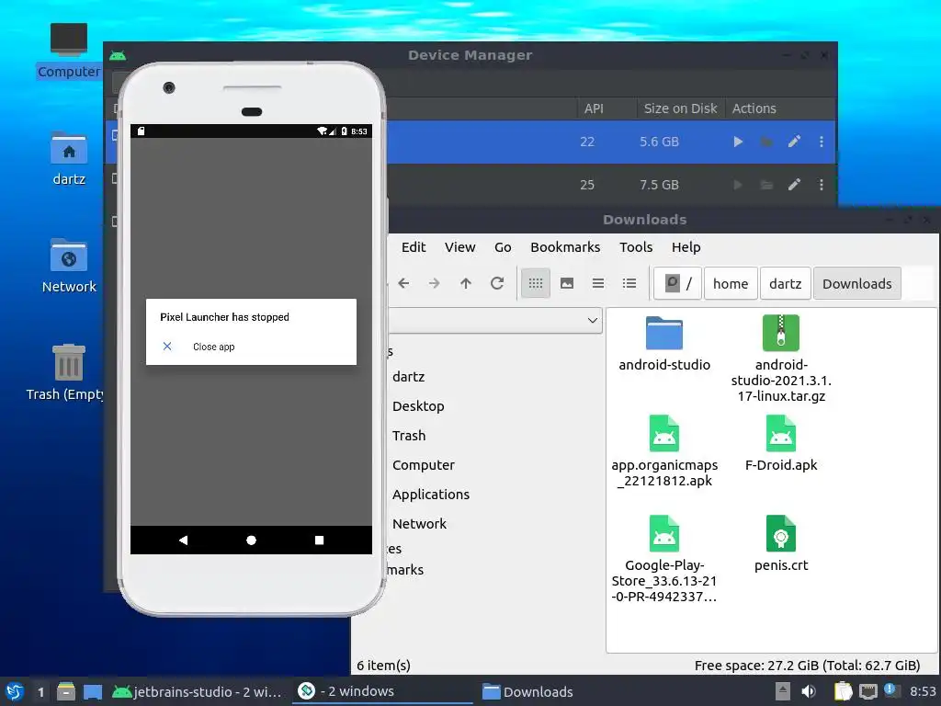Viewport: 941px width, 706px height.
Task: Switch to compact list view
Action: click(x=598, y=283)
